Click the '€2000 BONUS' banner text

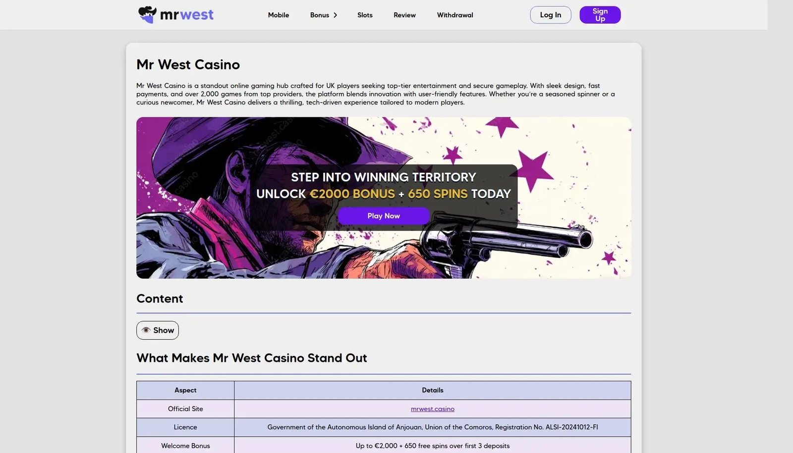tap(352, 194)
